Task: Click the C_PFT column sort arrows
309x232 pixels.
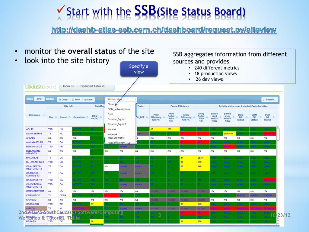Action: coord(147,118)
